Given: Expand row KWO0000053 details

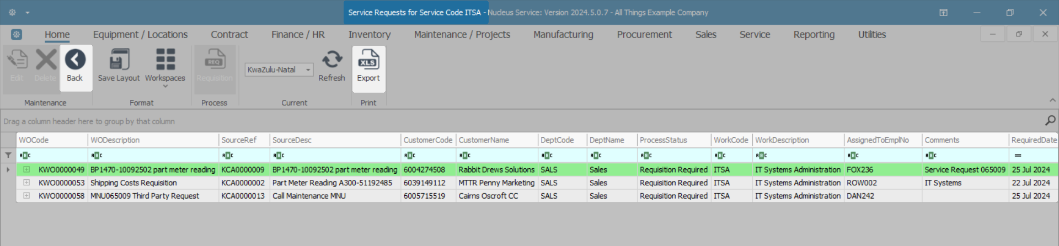Looking at the screenshot, I should point(26,183).
